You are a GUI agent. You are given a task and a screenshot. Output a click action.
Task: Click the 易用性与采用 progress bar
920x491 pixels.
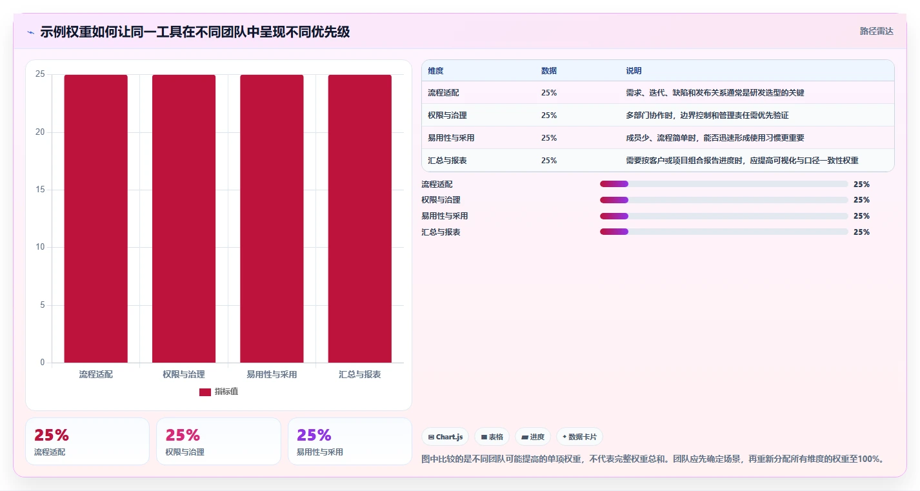724,216
